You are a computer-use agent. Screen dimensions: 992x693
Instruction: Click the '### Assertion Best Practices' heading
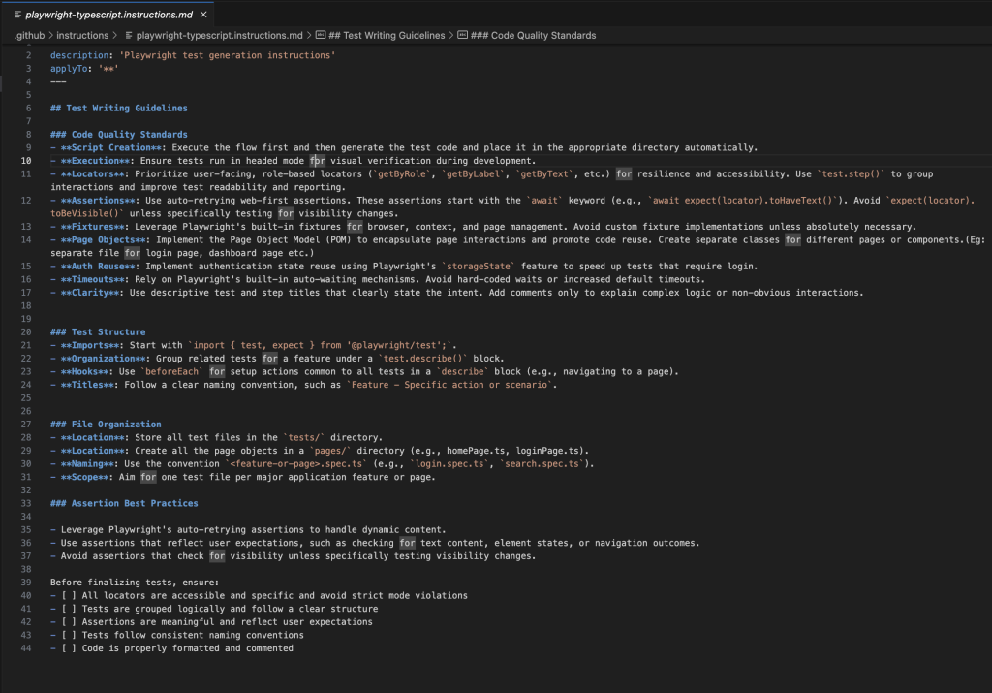(x=124, y=503)
